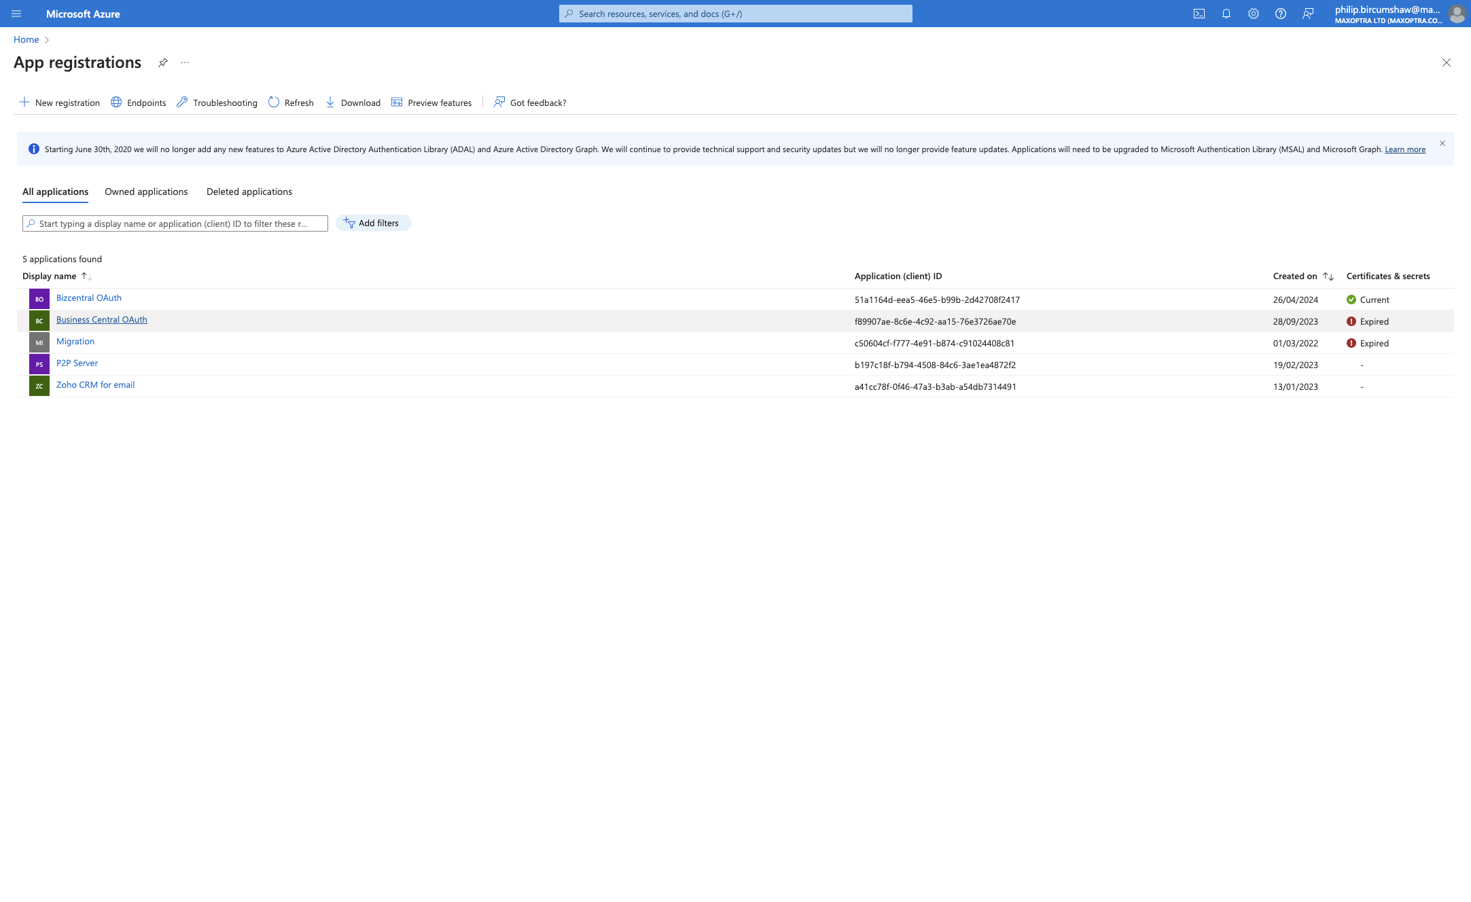
Task: Open the help question mark menu
Action: click(1281, 14)
